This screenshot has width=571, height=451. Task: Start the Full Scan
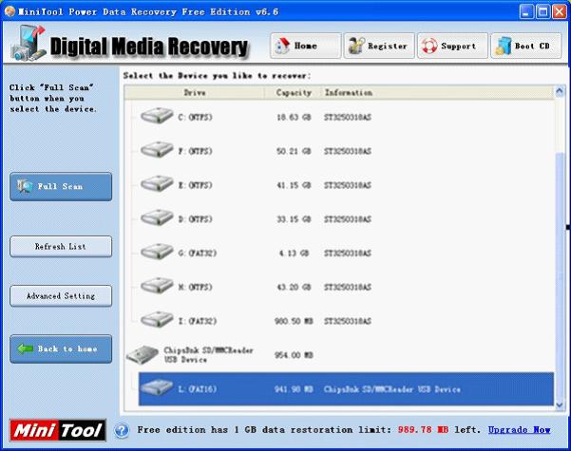tap(61, 187)
